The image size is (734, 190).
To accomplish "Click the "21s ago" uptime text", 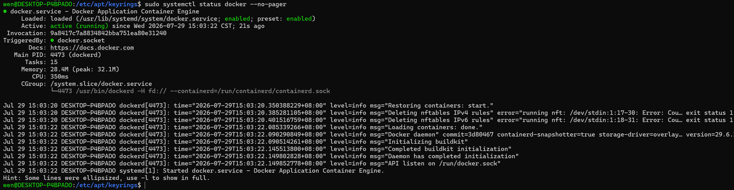I will [x=252, y=26].
